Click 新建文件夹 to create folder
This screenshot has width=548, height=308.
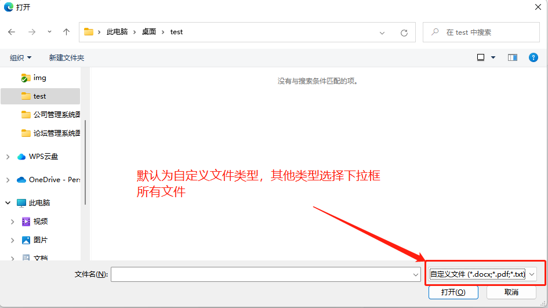point(67,57)
